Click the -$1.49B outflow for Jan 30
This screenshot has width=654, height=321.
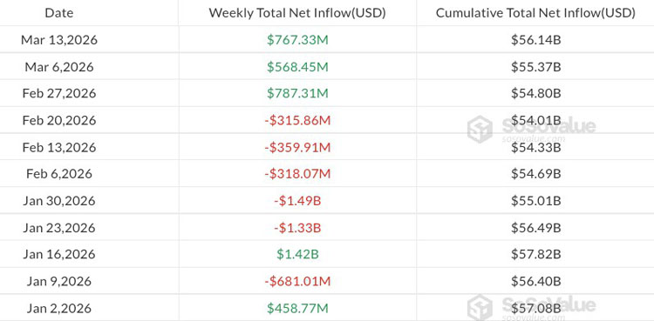[297, 201]
